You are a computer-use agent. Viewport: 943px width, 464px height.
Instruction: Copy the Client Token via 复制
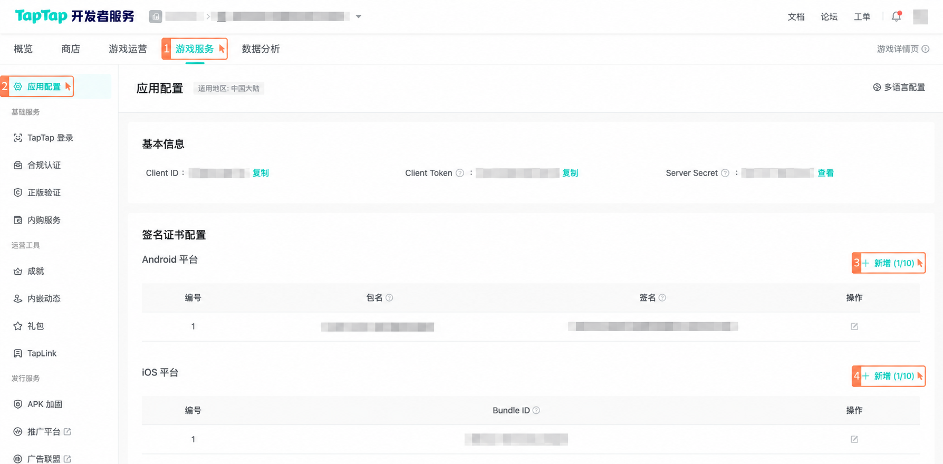[570, 173]
